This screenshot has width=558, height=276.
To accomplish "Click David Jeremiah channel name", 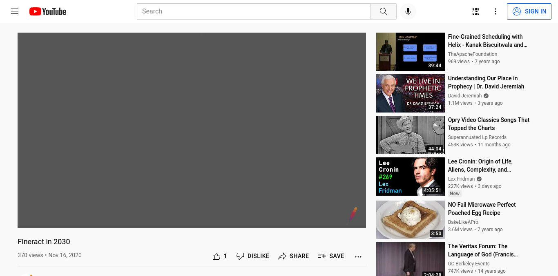I will [465, 96].
